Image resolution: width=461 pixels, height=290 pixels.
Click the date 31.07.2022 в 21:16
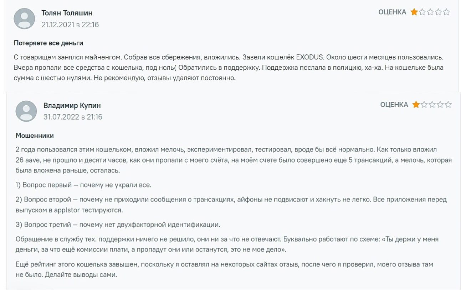point(73,117)
